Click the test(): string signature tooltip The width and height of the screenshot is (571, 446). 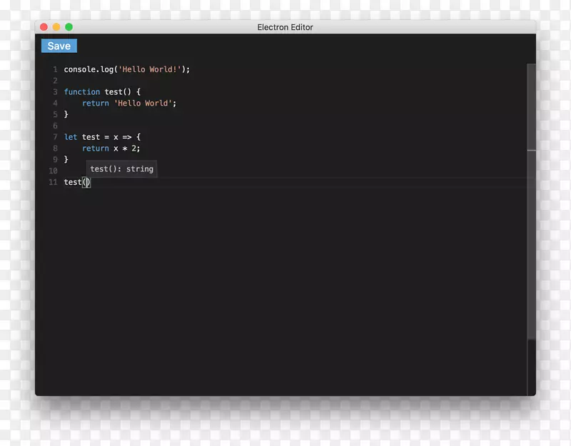[121, 169]
